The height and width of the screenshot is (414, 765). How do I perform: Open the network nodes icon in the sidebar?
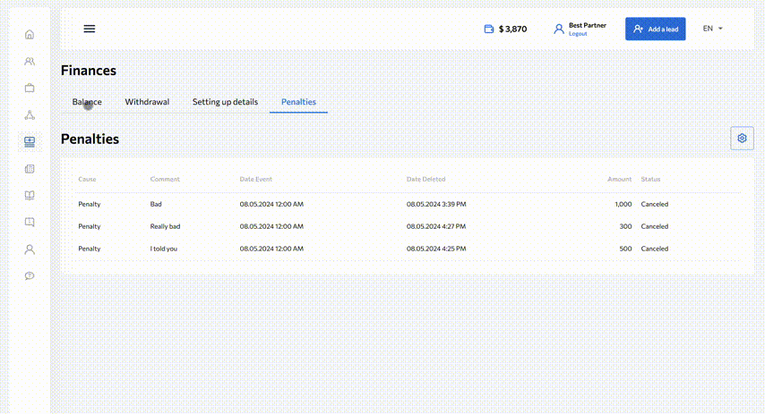point(30,115)
